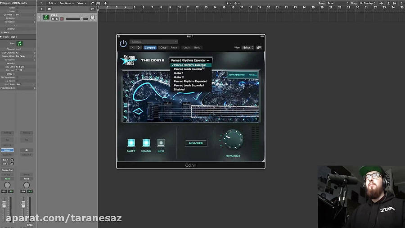Click the green Inst 1 instrument icon
Viewport: 405px width, 228px height.
pos(46,17)
